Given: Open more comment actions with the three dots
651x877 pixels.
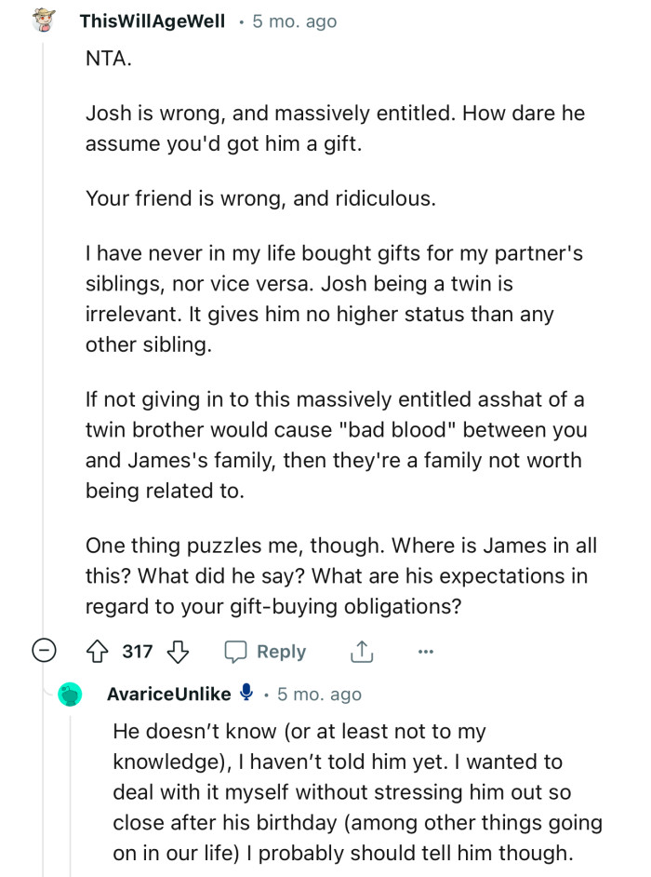Looking at the screenshot, I should pyautogui.click(x=426, y=652).
